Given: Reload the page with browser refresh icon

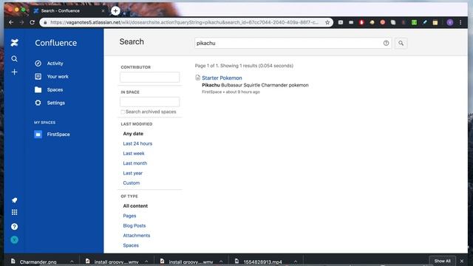Looking at the screenshot, I should 32,22.
